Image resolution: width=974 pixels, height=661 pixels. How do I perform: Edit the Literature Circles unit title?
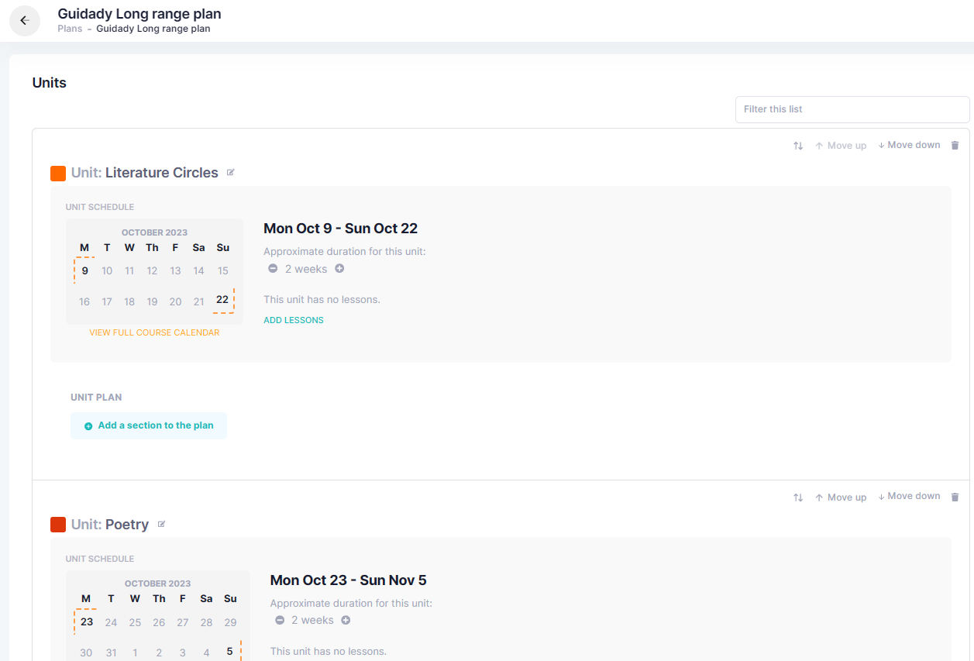coord(230,172)
